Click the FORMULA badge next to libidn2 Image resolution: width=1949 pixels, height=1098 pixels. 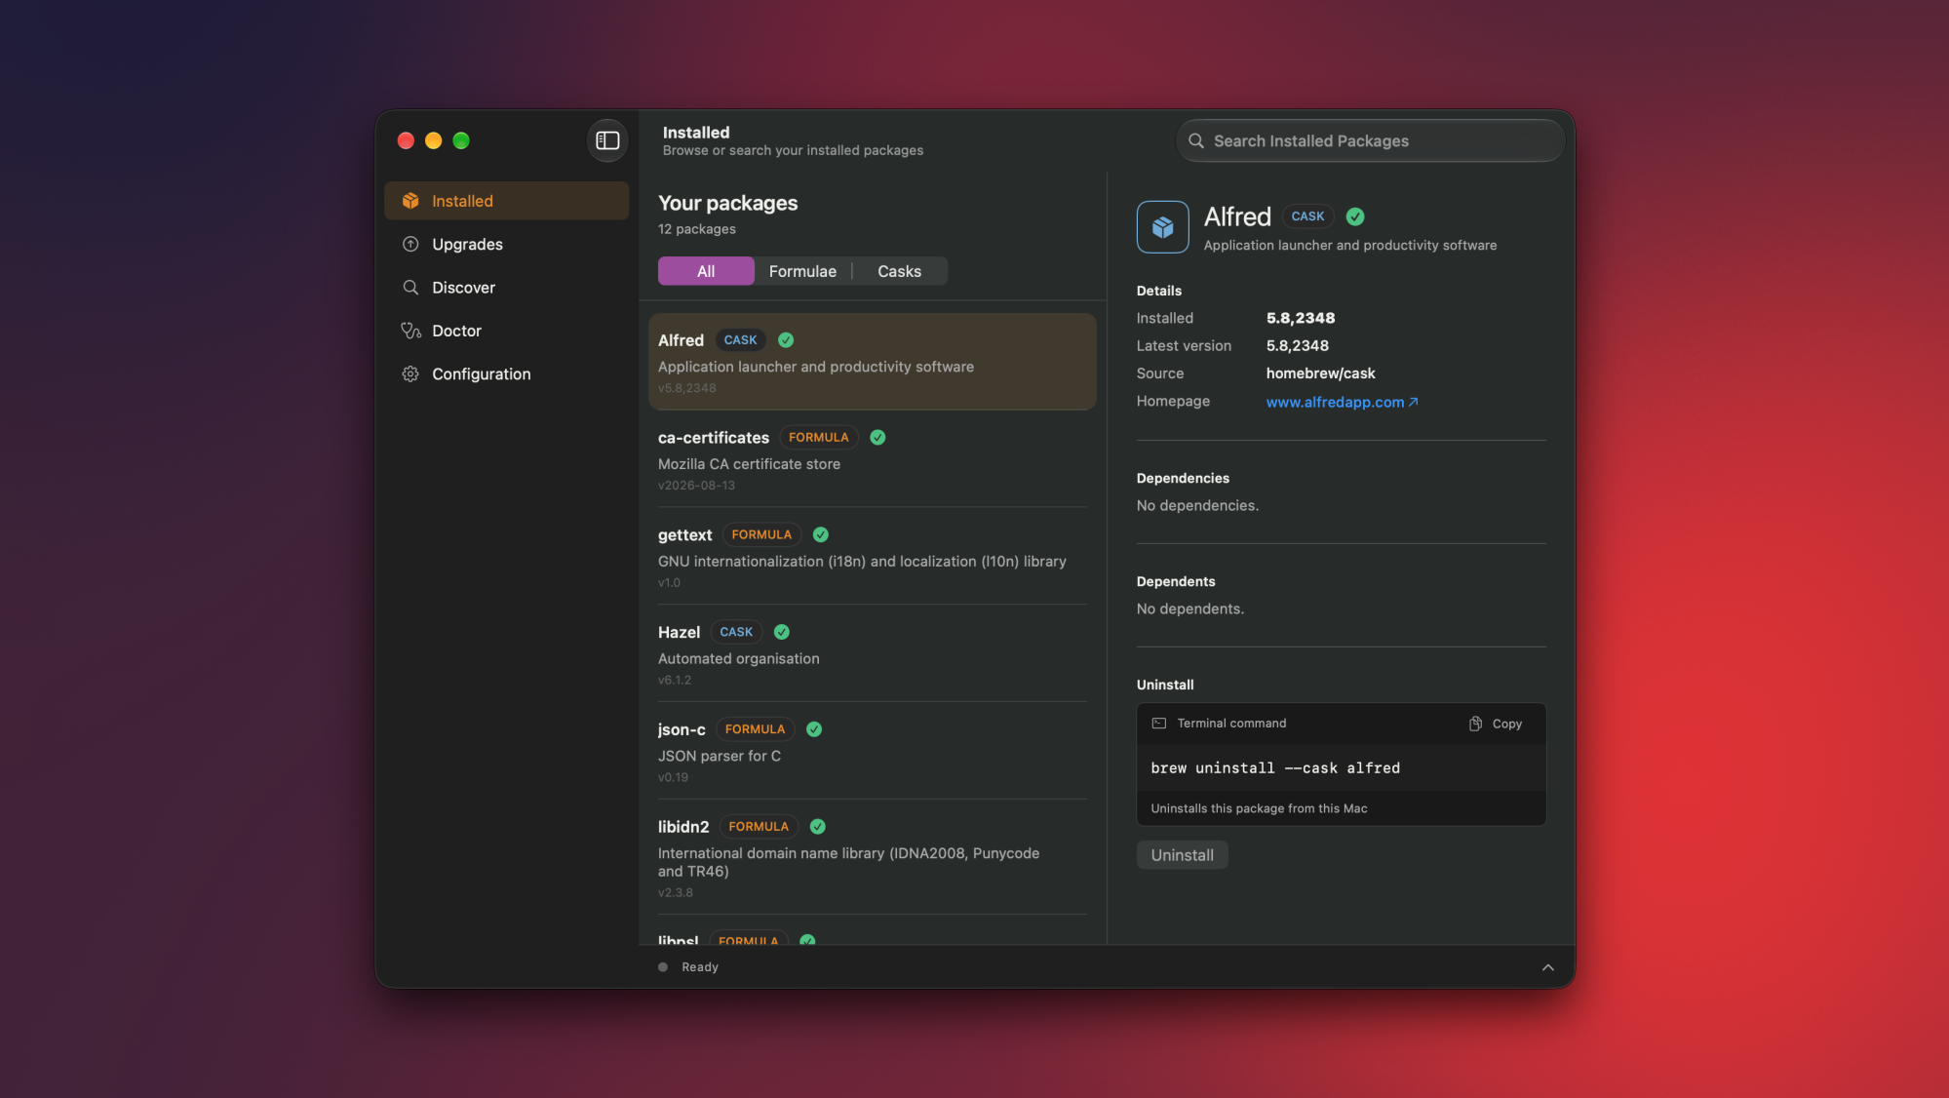click(759, 827)
